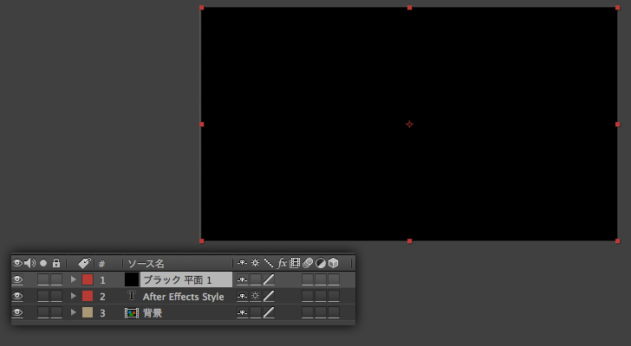Screen dimensions: 631x346
Task: Click red label swatch of layer 1
Action: pos(88,279)
